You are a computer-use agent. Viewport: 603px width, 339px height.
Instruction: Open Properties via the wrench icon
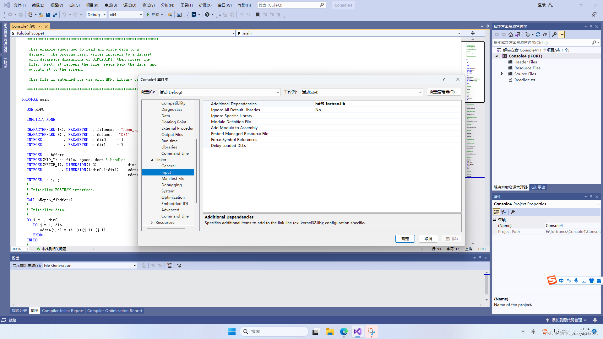click(x=555, y=35)
